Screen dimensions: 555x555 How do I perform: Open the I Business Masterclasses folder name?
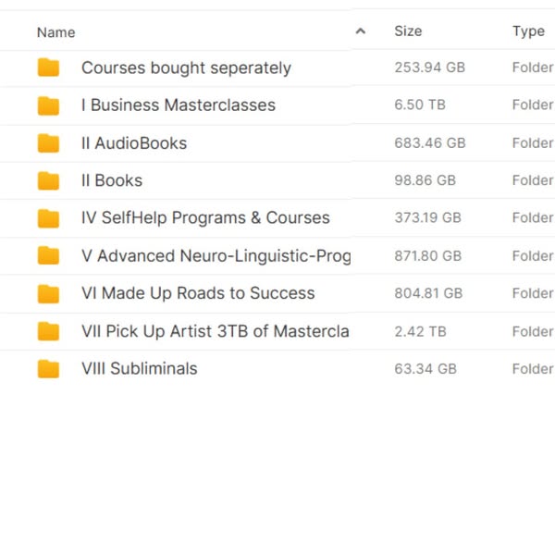point(179,105)
